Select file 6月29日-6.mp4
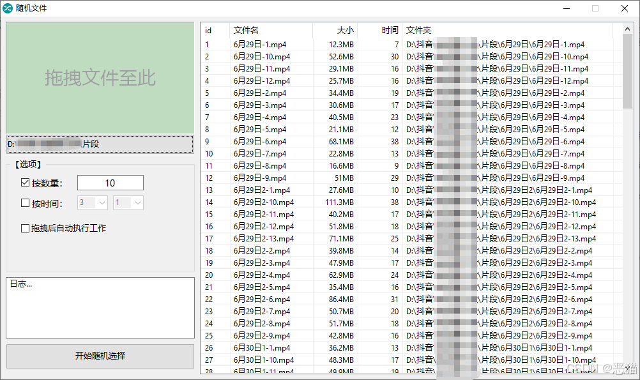Screen dimensions: 640x380 click(x=260, y=142)
